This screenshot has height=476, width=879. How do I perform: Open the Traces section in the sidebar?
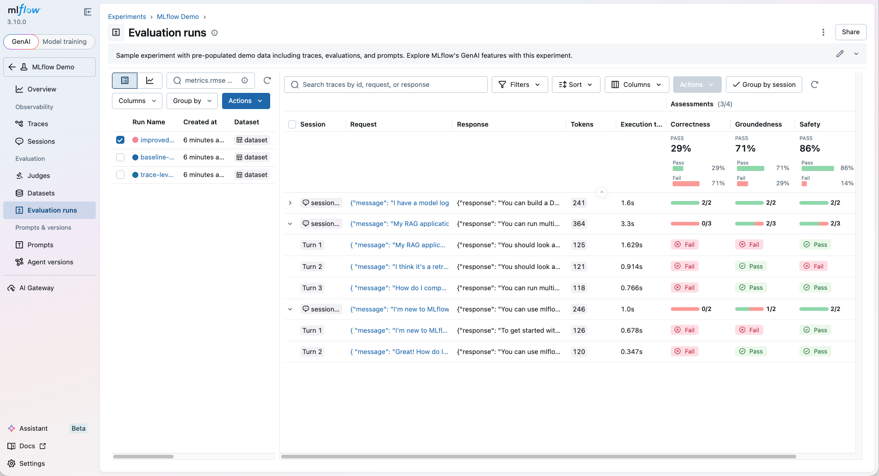(x=37, y=123)
